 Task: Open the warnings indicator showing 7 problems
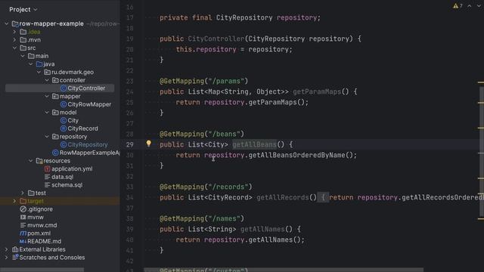[458, 6]
